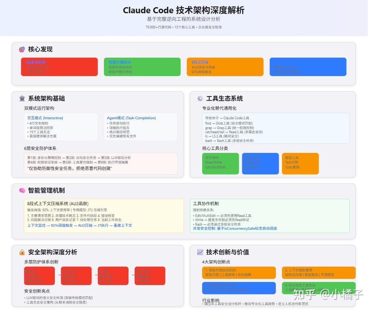
Task: Click the 第1层: 身份与策略控制 line
Action: pyautogui.click(x=79, y=158)
